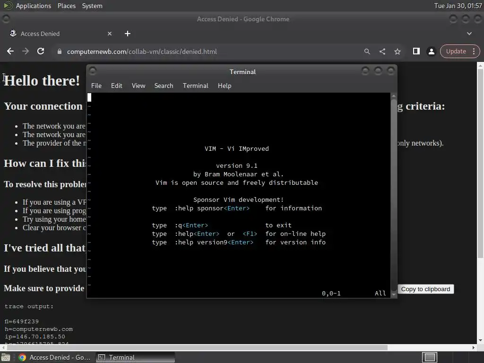Viewport: 484px width, 363px height.
Task: Click "Clear your browser" list item
Action: (x=54, y=228)
